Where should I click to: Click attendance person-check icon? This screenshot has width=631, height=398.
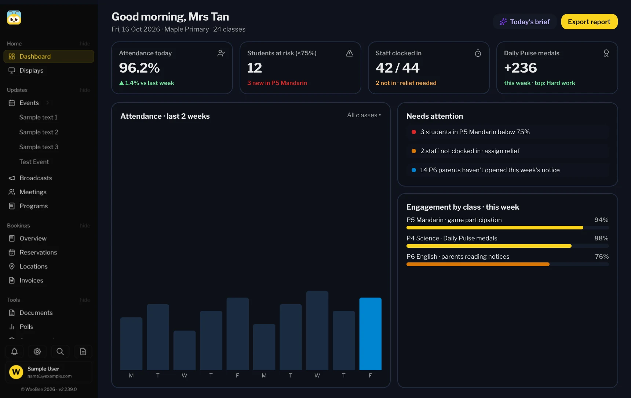[221, 53]
